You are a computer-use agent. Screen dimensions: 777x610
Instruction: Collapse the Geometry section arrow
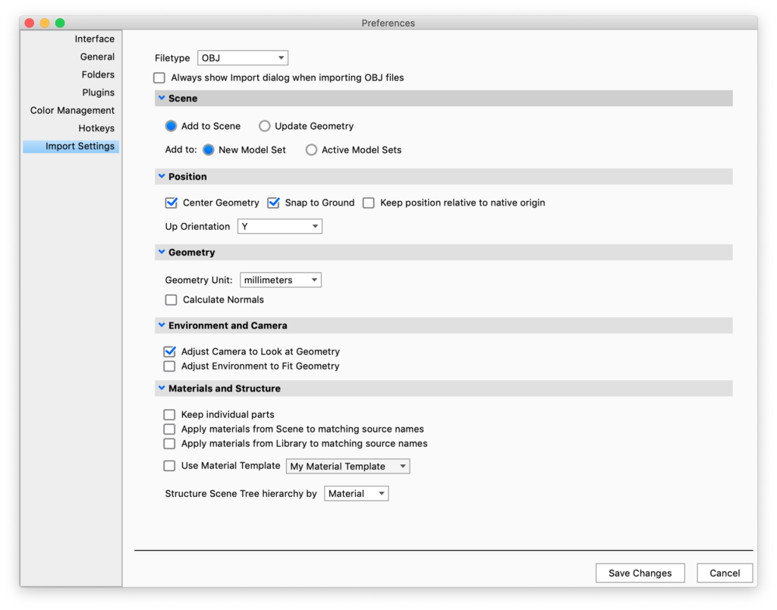161,252
